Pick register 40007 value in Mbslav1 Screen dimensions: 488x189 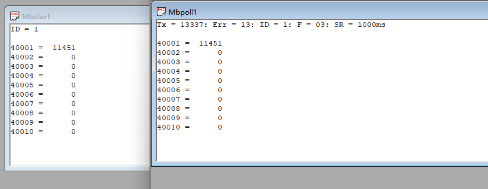73,104
